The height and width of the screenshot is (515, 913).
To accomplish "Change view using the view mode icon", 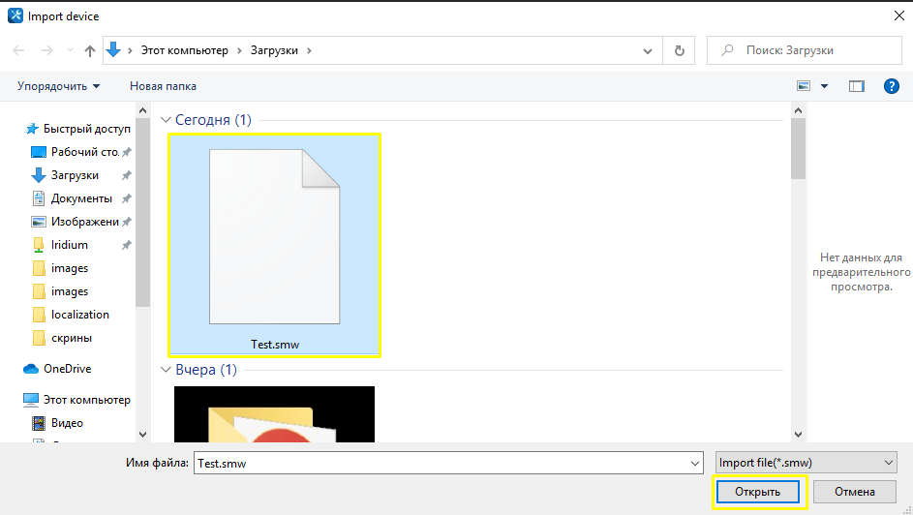I will point(804,86).
